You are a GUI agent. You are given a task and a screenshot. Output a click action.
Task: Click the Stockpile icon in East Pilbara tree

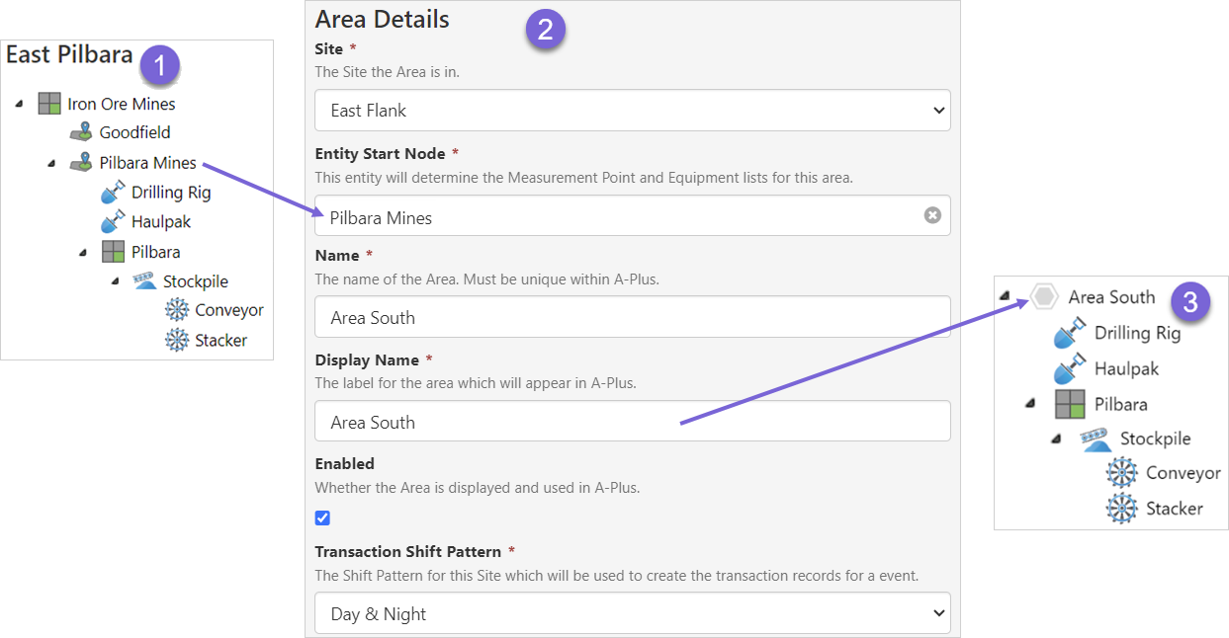pyautogui.click(x=144, y=281)
